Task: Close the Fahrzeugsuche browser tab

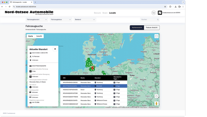Action: pos(31,2)
